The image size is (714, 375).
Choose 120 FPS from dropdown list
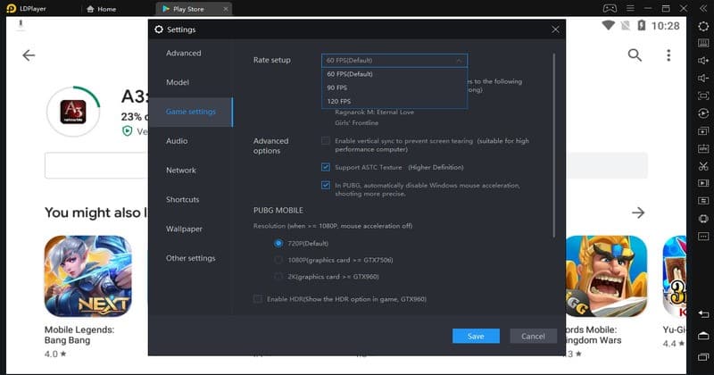click(394, 101)
